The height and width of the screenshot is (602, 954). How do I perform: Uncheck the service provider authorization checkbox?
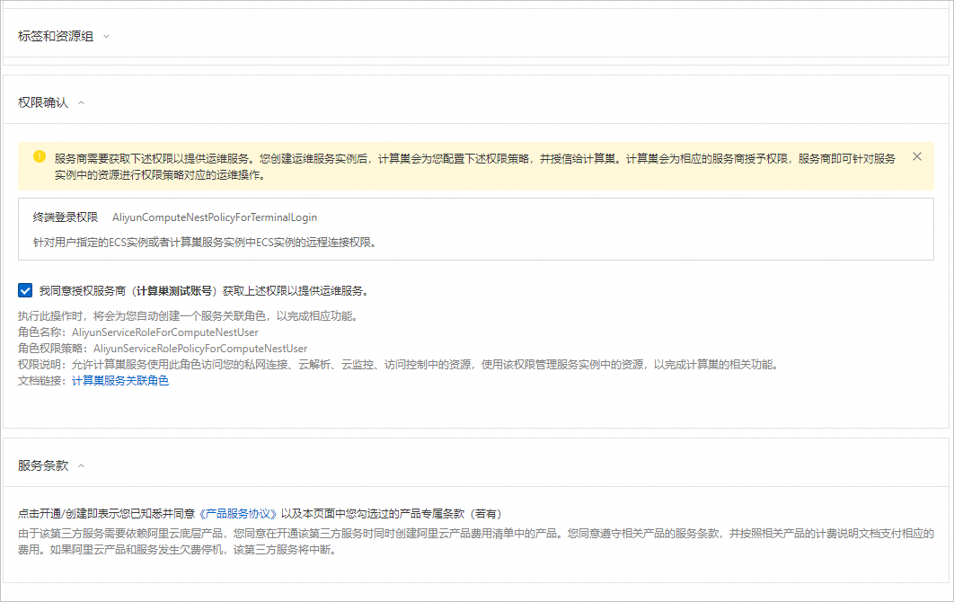click(26, 290)
